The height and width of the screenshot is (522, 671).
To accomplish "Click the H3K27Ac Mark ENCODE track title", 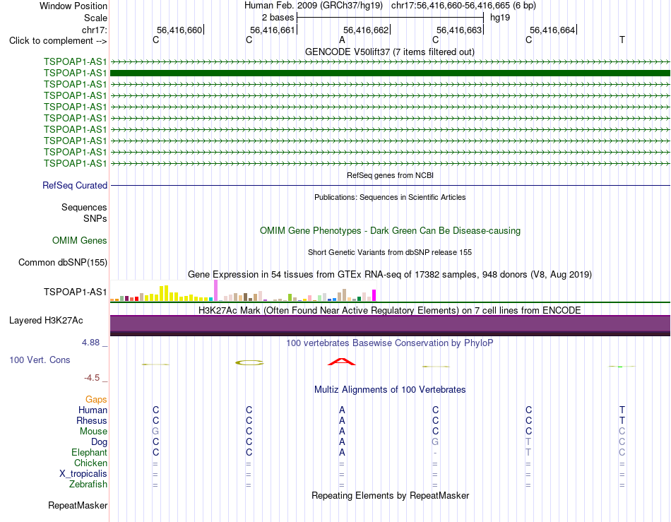I will point(390,310).
